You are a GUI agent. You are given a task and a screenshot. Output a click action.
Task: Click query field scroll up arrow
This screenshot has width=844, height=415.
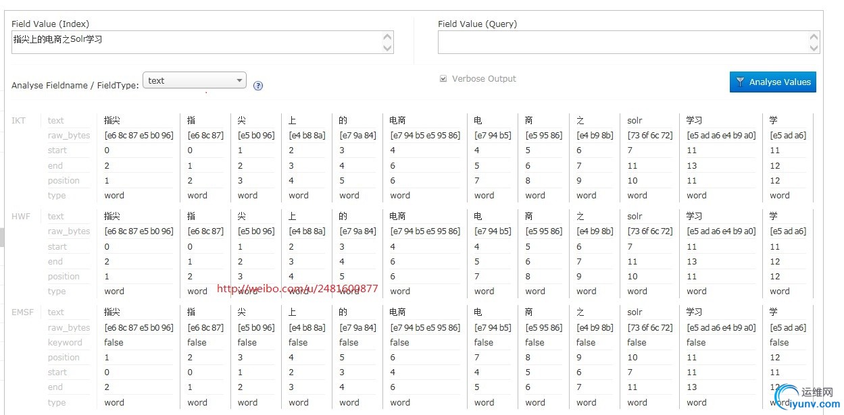point(814,38)
